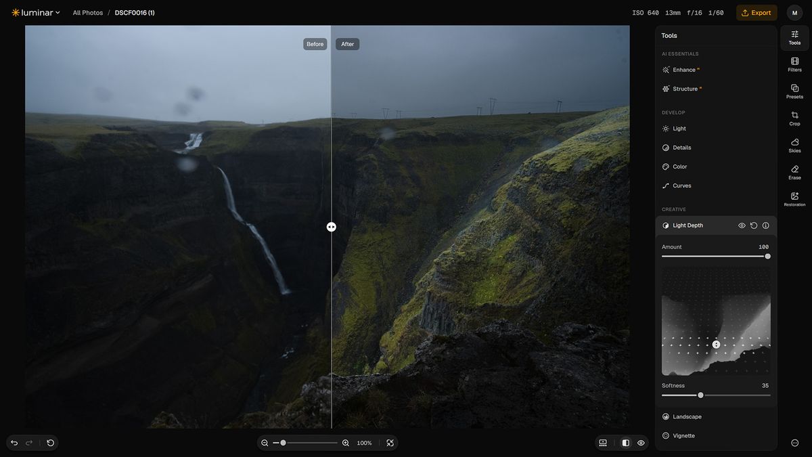Click the ISO 640 metadata value

pyautogui.click(x=646, y=13)
